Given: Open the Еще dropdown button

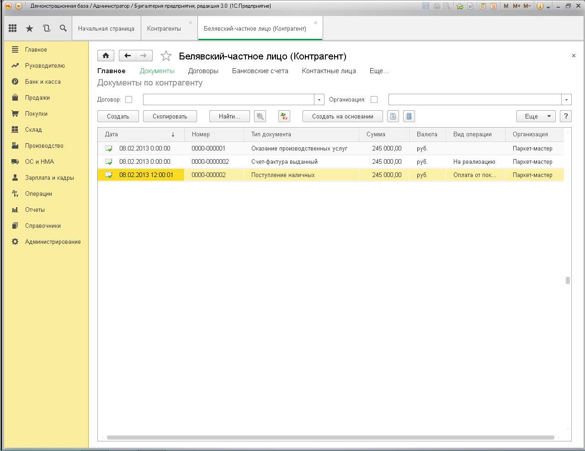Looking at the screenshot, I should [536, 117].
